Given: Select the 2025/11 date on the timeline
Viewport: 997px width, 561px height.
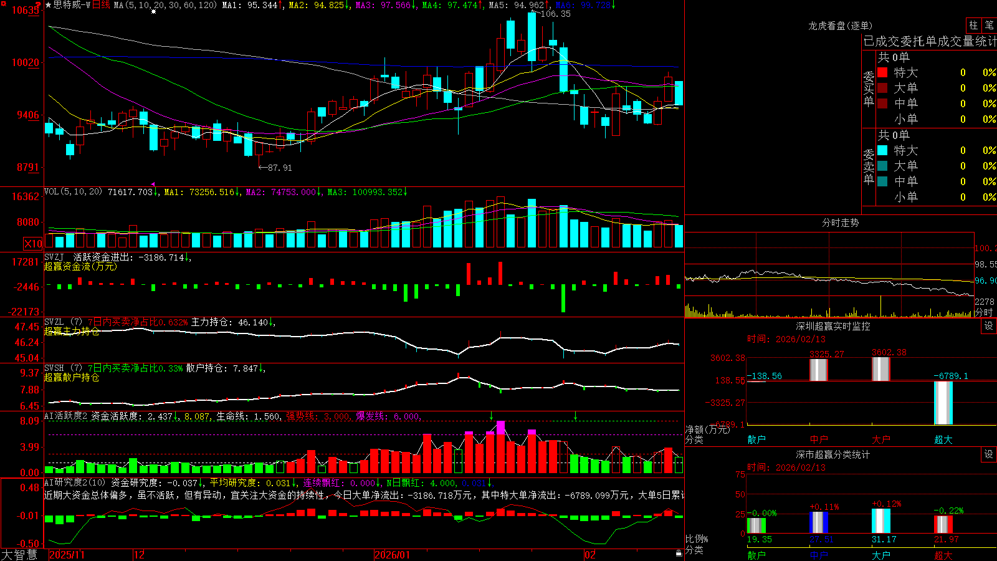Looking at the screenshot, I should point(67,555).
